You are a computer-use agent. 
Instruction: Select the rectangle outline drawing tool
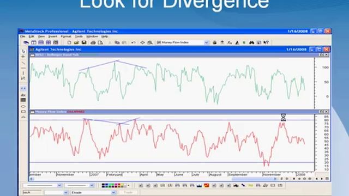[x=23, y=112]
